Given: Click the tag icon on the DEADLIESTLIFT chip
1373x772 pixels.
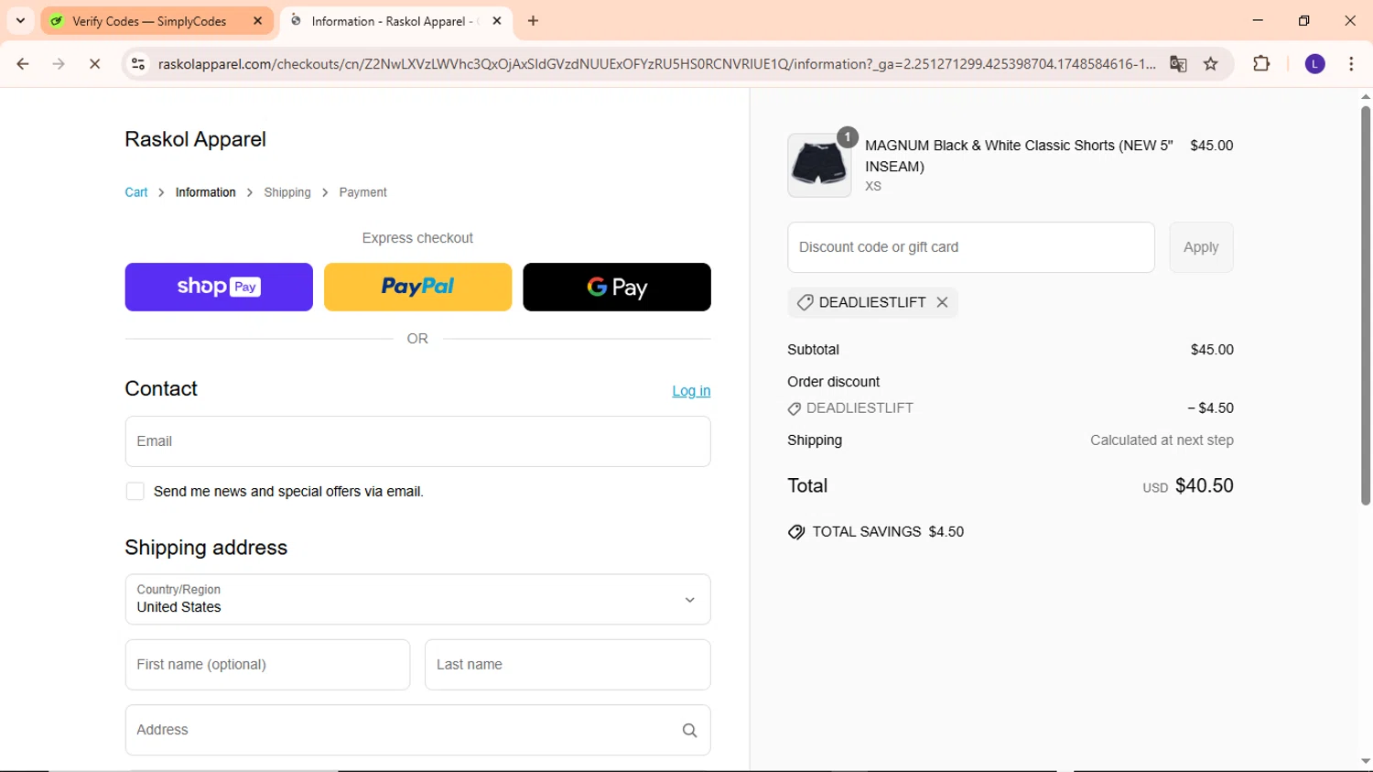Looking at the screenshot, I should point(805,302).
